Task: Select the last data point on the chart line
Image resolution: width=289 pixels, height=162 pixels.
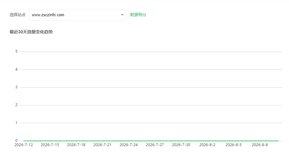Action: (x=278, y=141)
